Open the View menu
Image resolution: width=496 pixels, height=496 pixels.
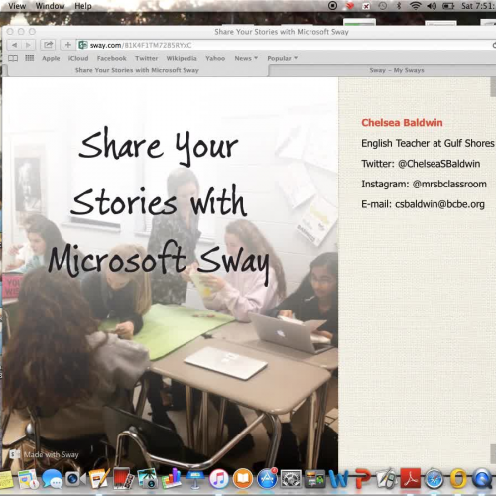tap(17, 6)
